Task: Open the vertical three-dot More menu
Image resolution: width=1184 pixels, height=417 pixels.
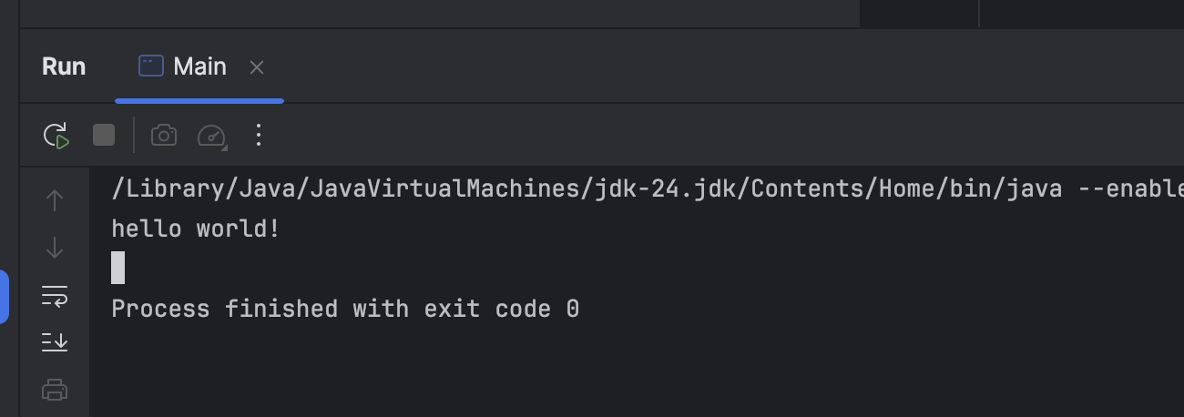Action: [x=259, y=136]
